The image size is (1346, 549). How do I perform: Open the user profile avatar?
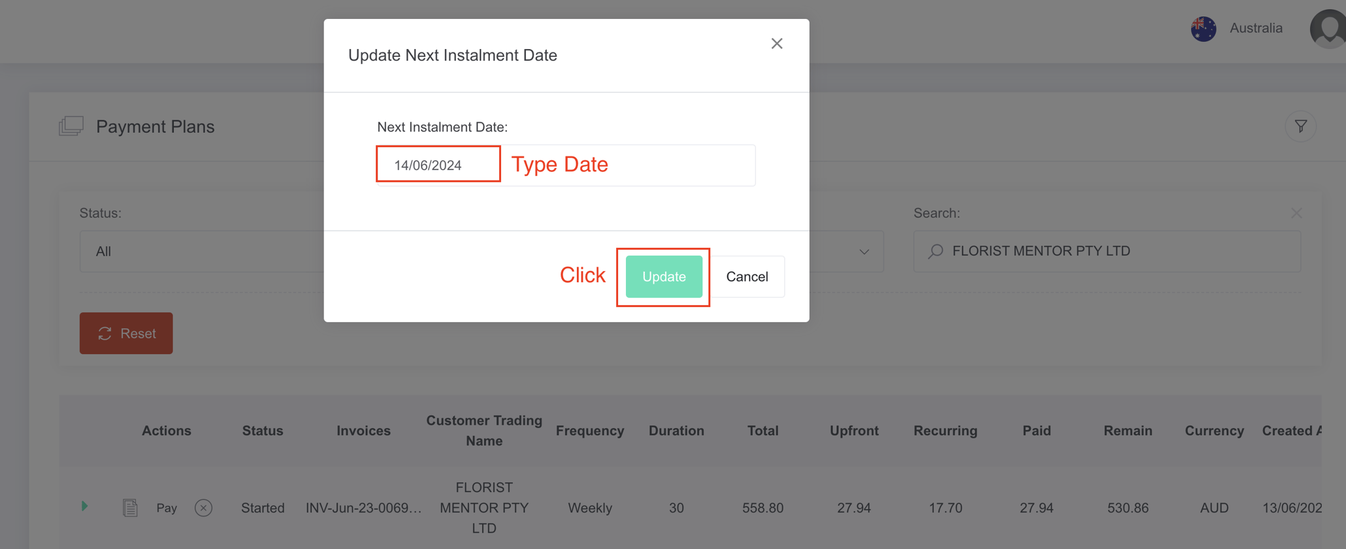tap(1328, 29)
